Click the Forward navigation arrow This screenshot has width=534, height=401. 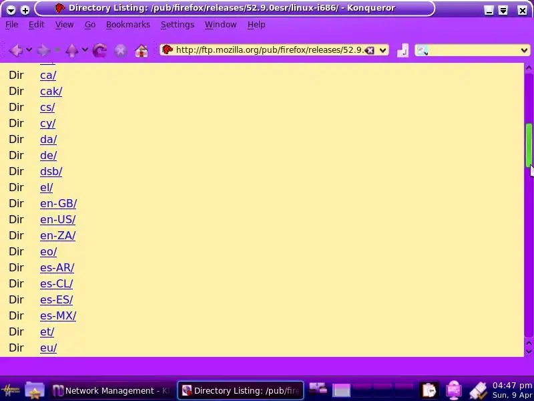[43, 51]
